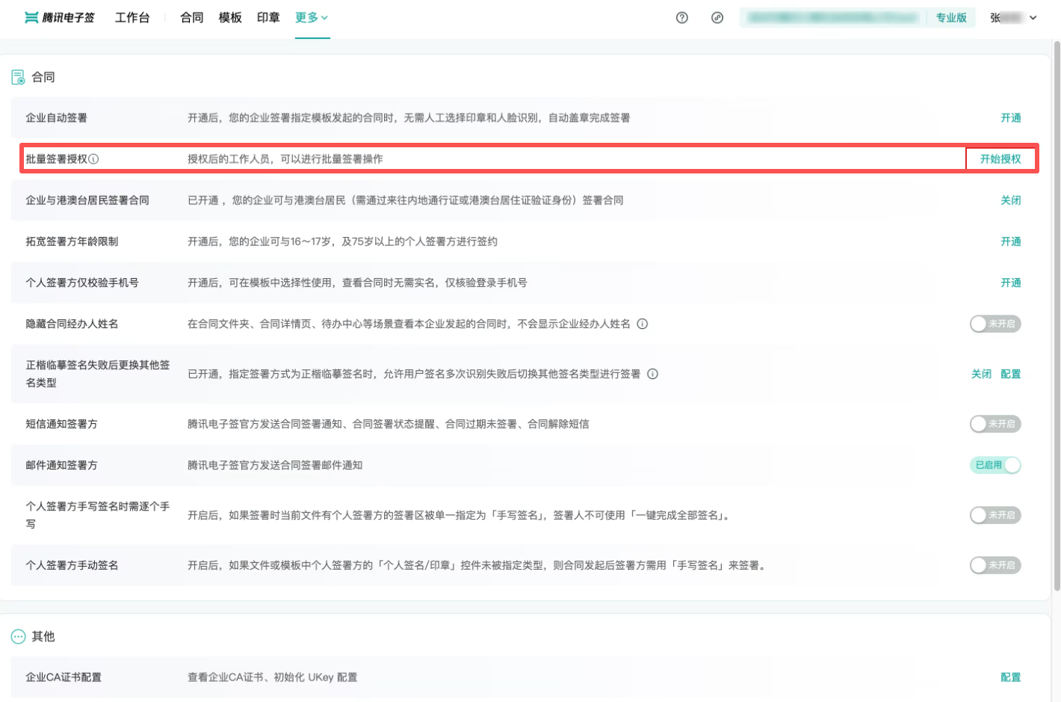Screen dimensions: 1061x702
Task: Click info icon after 正楷临摹签名 description
Action: click(652, 374)
